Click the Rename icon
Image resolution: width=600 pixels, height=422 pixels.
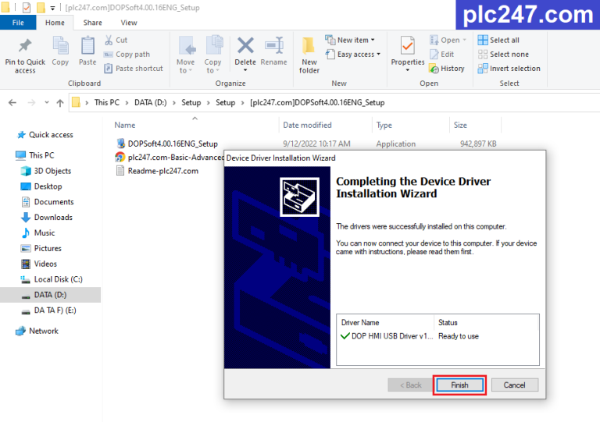tap(274, 45)
